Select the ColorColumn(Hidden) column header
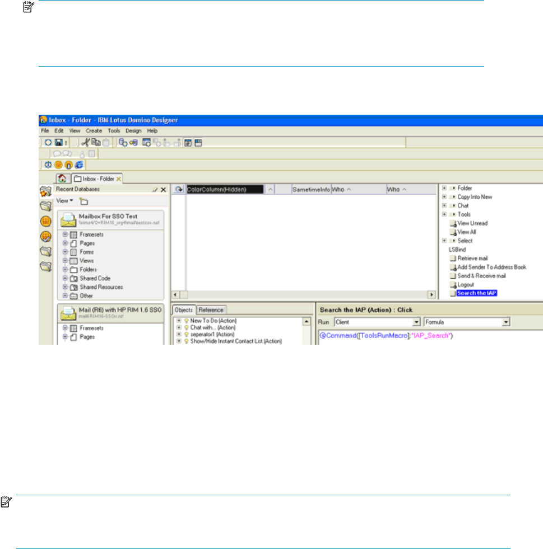Screen dimensions: 543x549 [x=225, y=189]
